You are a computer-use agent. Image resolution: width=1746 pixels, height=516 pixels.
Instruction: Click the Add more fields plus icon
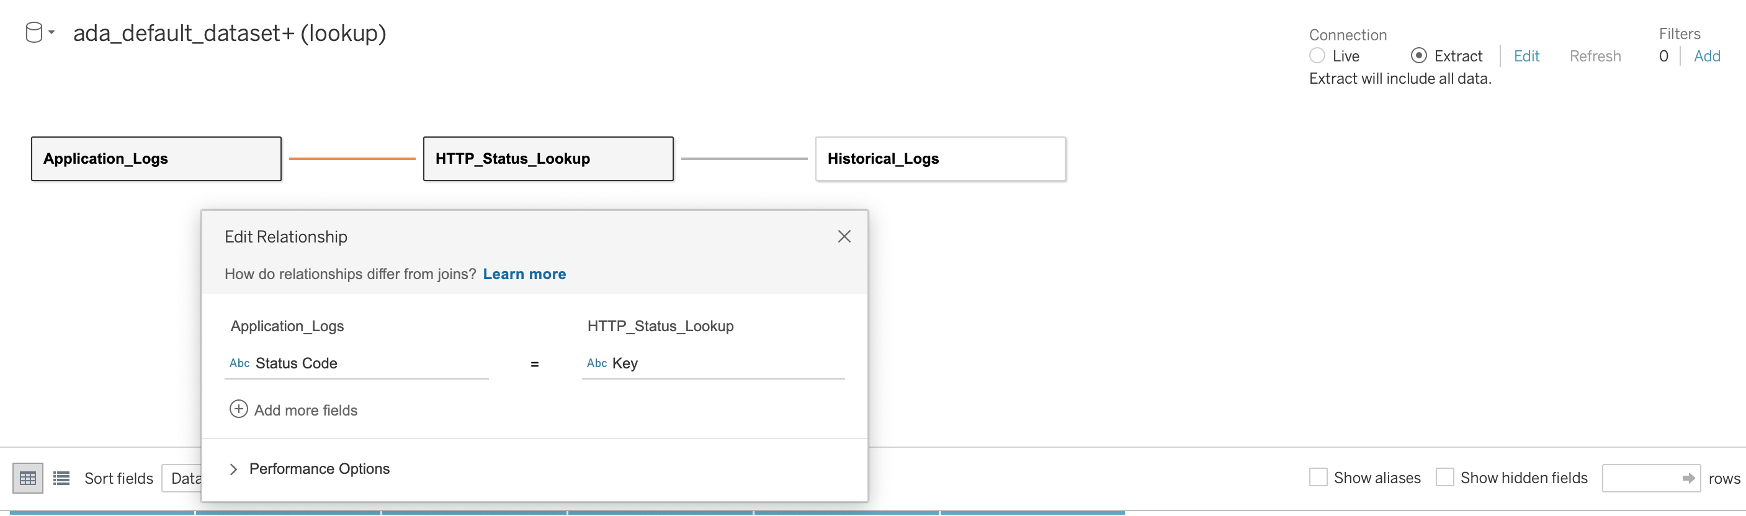[239, 409]
